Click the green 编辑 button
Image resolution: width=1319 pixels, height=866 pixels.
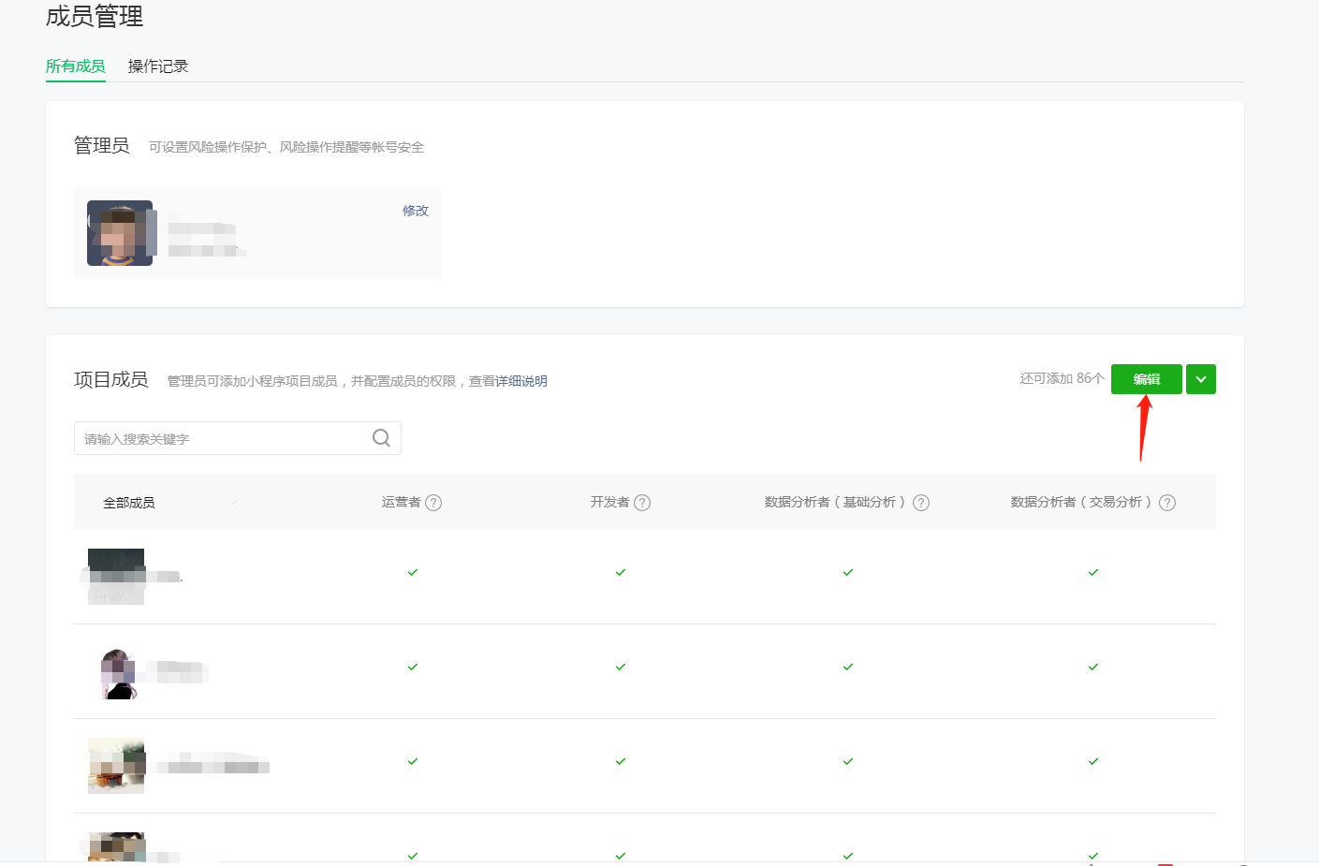coord(1146,379)
